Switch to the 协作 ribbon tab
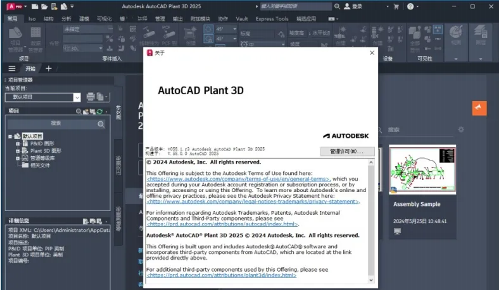The height and width of the screenshot is (290, 499). pyautogui.click(x=223, y=19)
